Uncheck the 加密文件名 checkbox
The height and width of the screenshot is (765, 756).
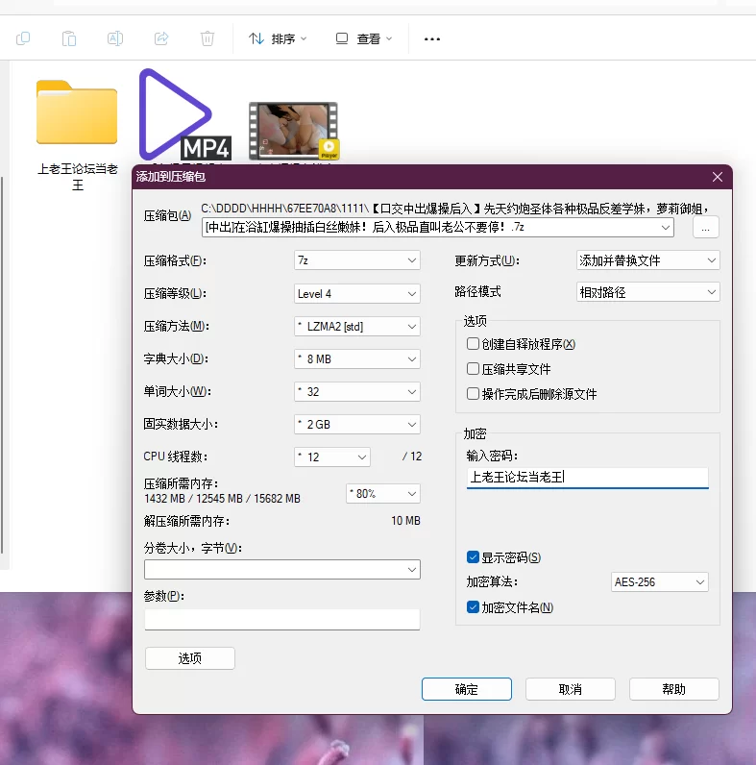[x=473, y=607]
